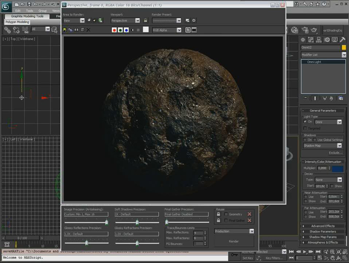Image resolution: width=349 pixels, height=263 pixels.
Task: Click the Save Image icon in render window
Action: pos(64,30)
